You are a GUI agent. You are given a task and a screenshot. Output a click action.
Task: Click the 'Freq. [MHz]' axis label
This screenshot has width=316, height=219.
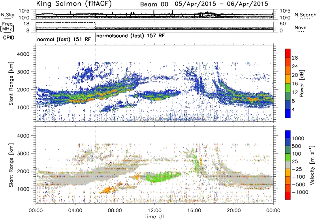[x=7, y=27]
